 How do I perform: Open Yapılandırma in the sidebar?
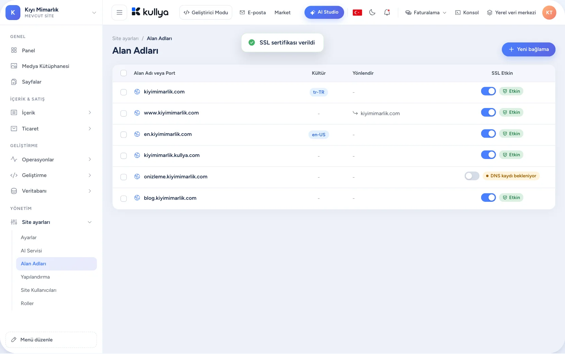coord(35,277)
